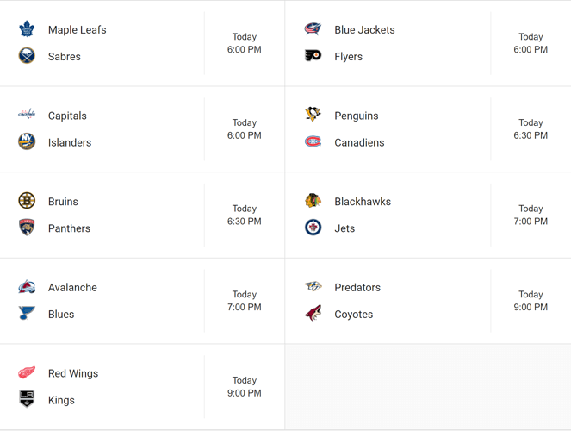571x431 pixels.
Task: Click the Maple Leafs team logo
Action: pos(27,28)
